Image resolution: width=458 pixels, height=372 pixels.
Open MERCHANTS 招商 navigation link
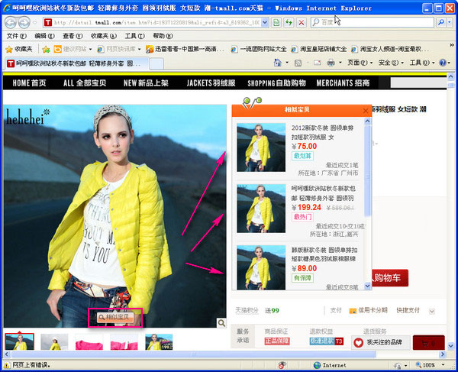pyautogui.click(x=343, y=83)
